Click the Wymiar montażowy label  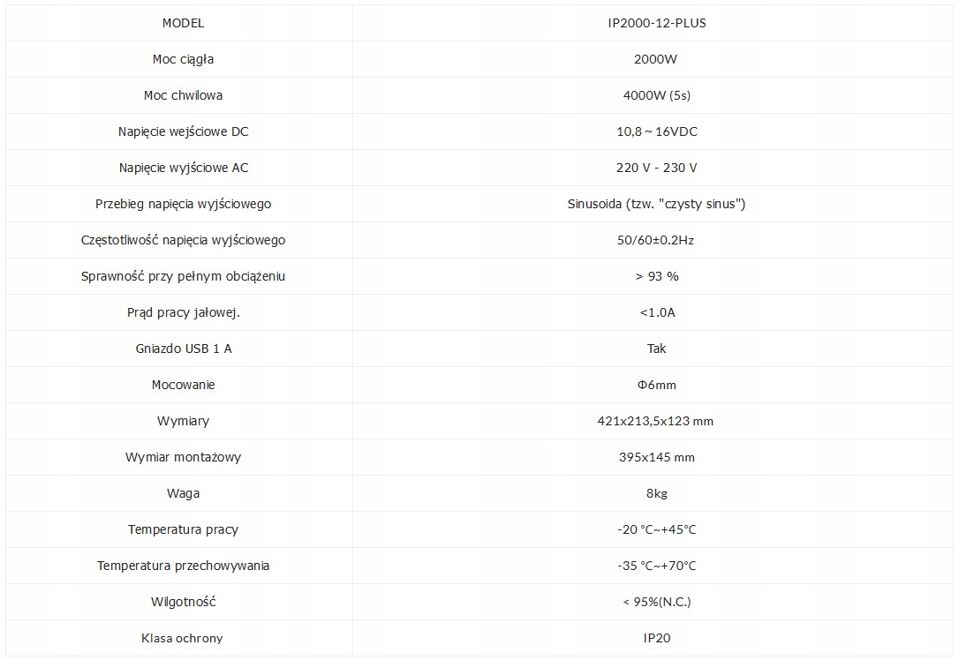[x=183, y=457]
